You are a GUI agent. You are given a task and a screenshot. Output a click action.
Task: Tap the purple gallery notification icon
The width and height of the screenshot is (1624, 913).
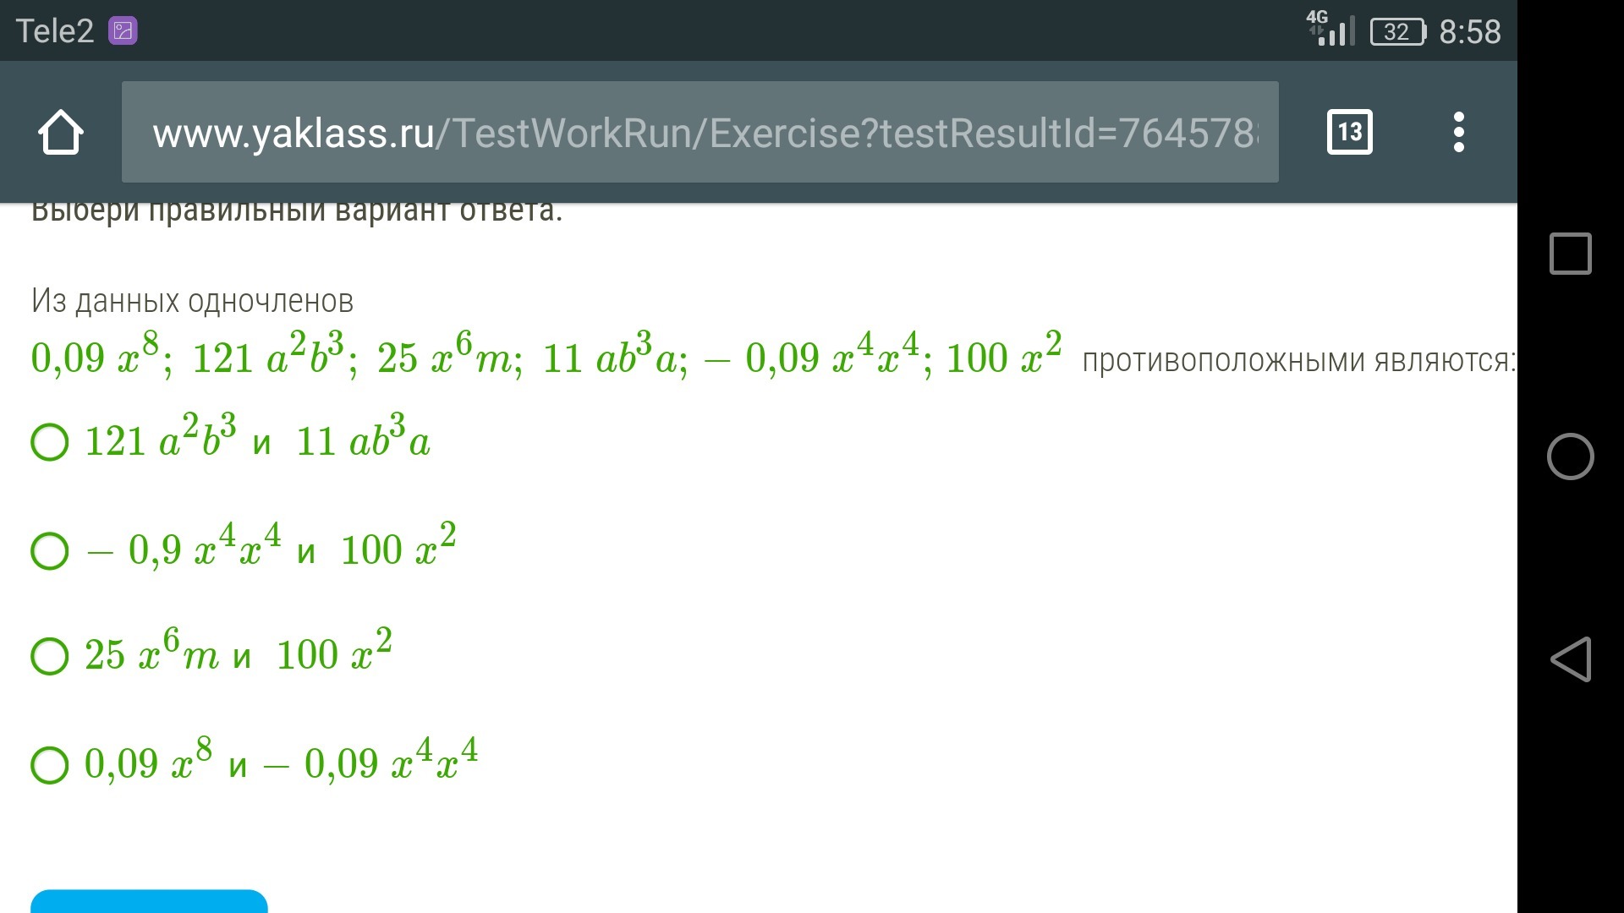(x=123, y=31)
